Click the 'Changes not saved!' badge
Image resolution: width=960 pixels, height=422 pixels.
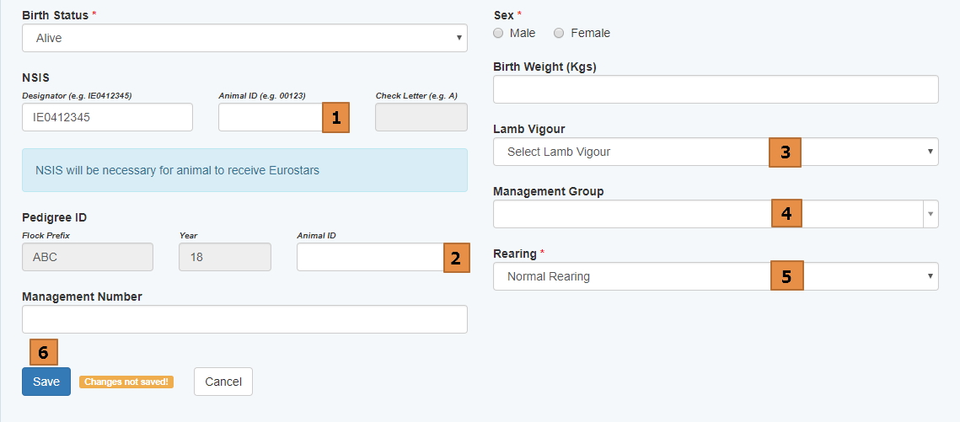126,382
